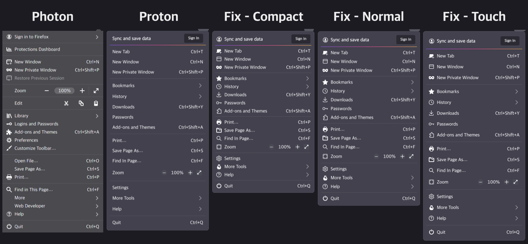Click the Quit power icon in Fix - Touch

[x=432, y=232]
